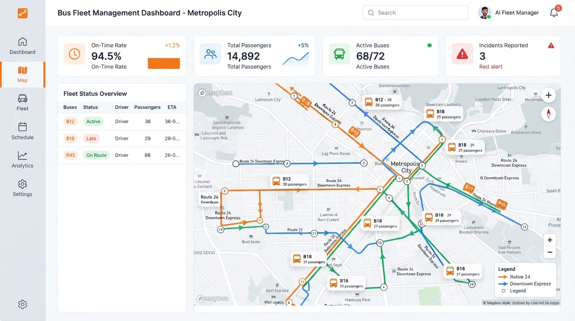Go to the Fleet section
This screenshot has height=321, width=575.
[23, 103]
